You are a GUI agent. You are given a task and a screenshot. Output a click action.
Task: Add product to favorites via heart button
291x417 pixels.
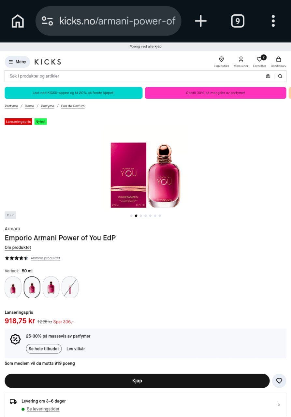coord(279,381)
